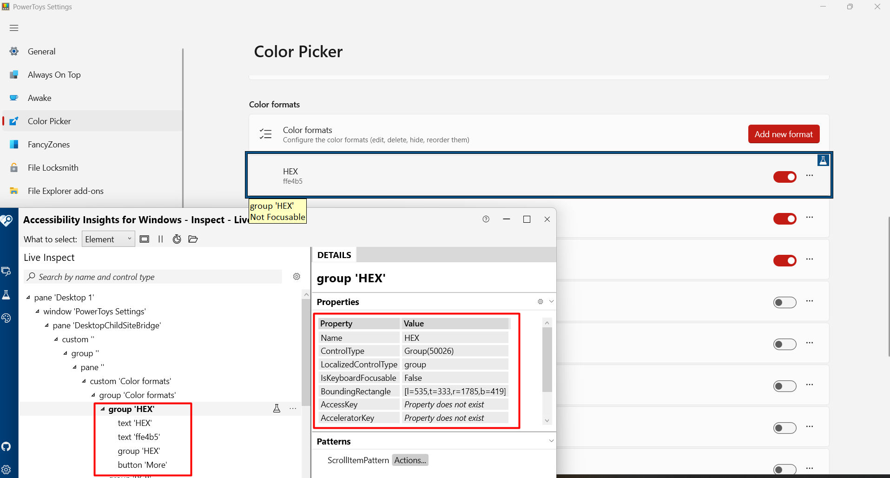Open the 'What to select' Element dropdown

coord(108,239)
